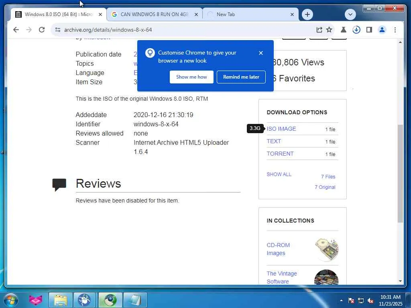Switch to Windows 8.0 ISO tab
This screenshot has width=411, height=308.
pyautogui.click(x=59, y=14)
